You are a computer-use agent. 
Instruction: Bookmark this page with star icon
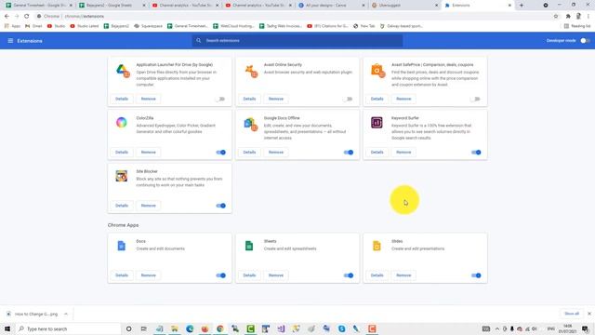(x=556, y=17)
